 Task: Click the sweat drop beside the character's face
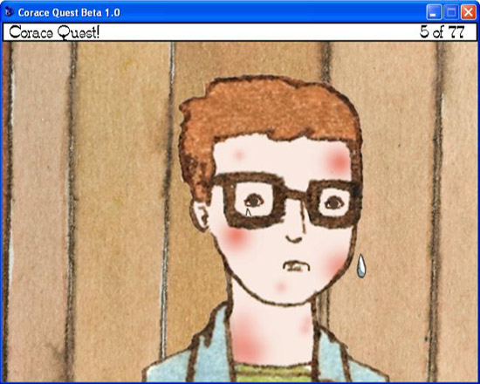[x=361, y=265]
